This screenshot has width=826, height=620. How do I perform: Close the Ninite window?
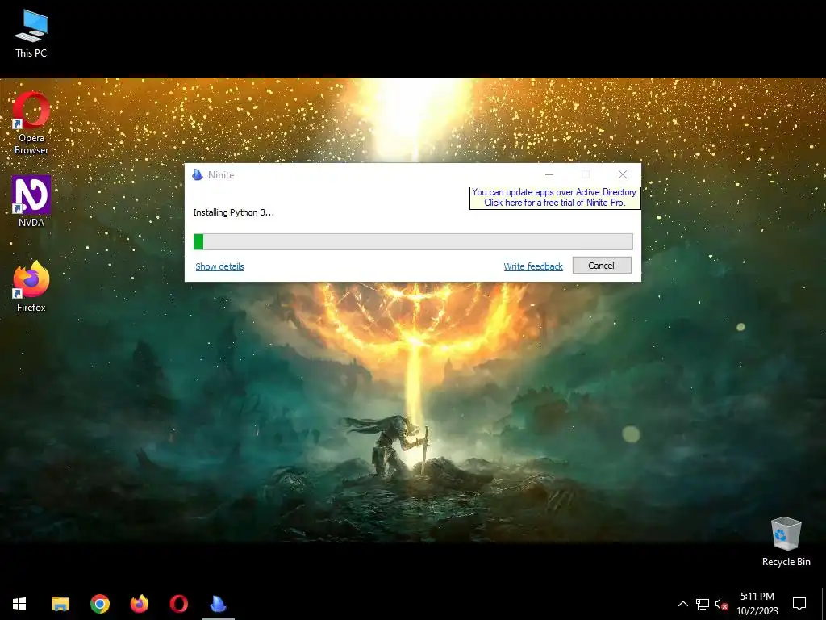(x=623, y=174)
